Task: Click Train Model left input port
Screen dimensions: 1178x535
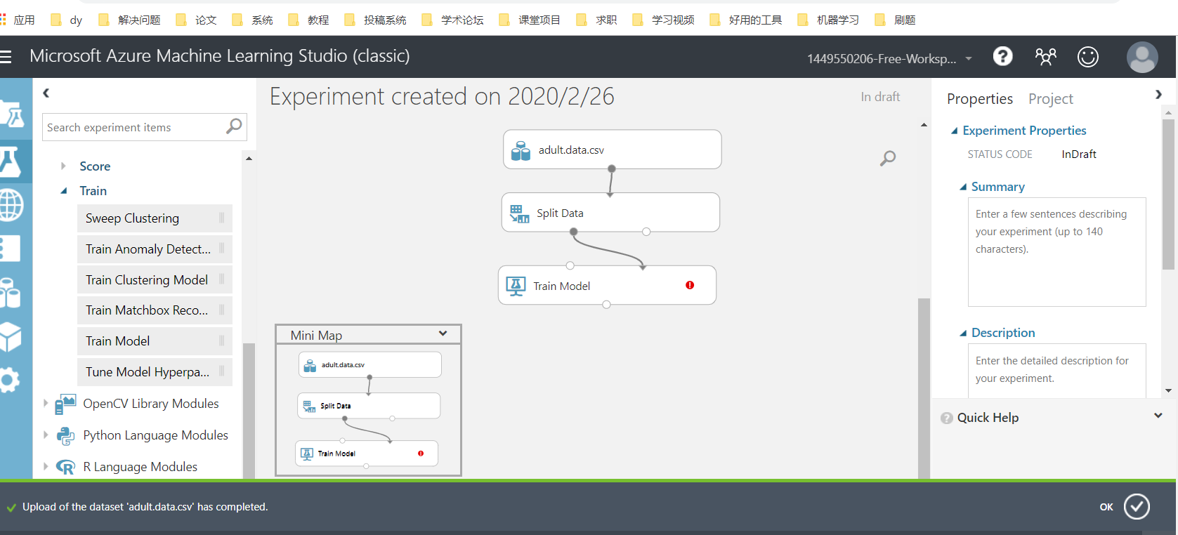Action: click(x=570, y=265)
